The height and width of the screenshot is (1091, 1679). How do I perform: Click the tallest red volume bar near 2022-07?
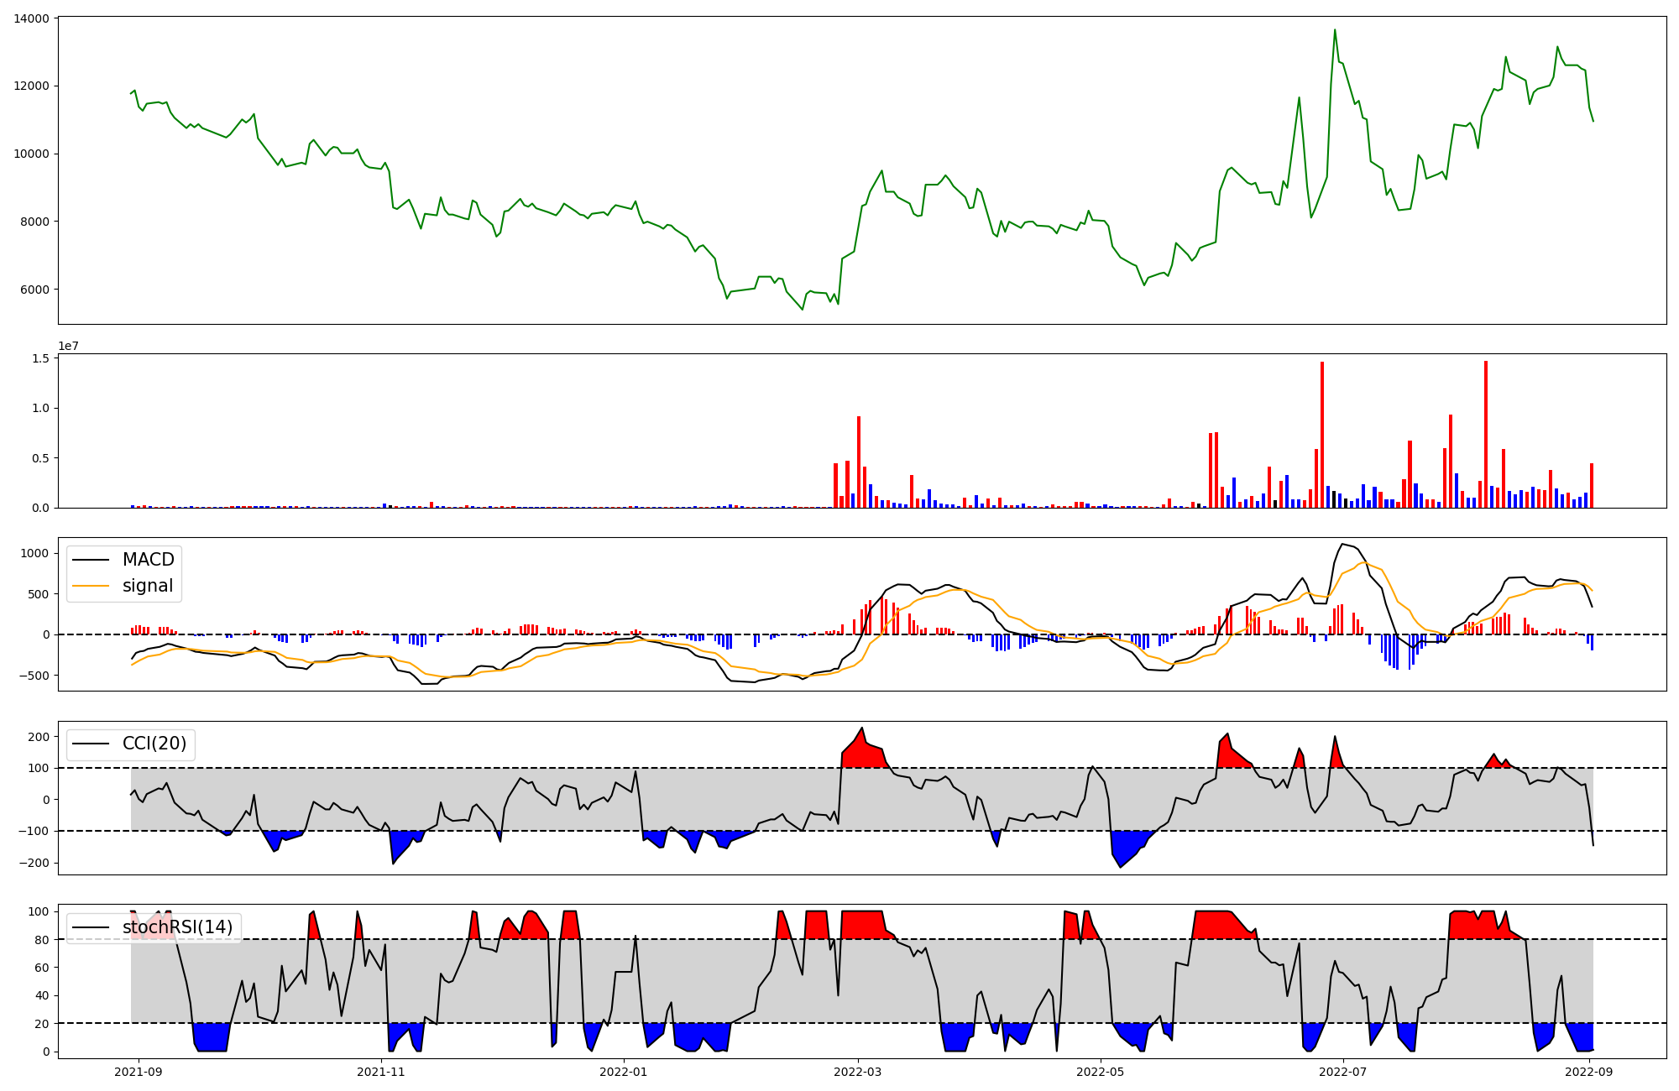point(1322,435)
